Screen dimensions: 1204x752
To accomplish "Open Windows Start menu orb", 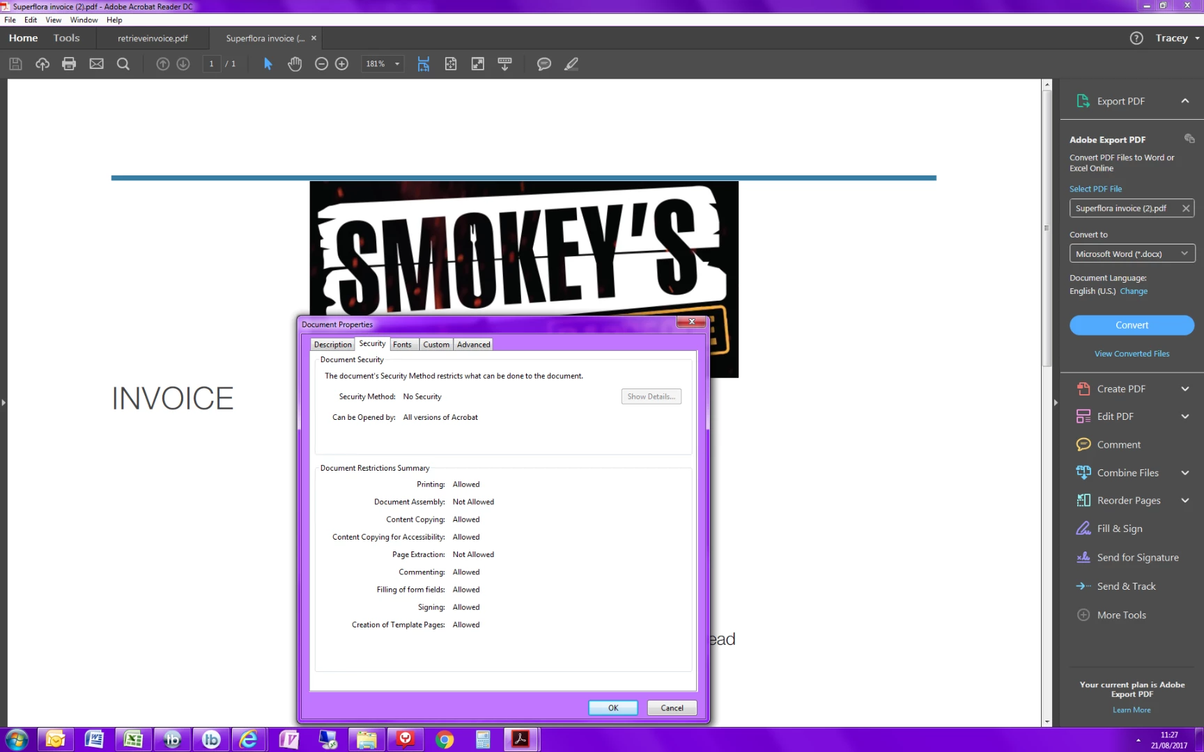I will tap(16, 739).
